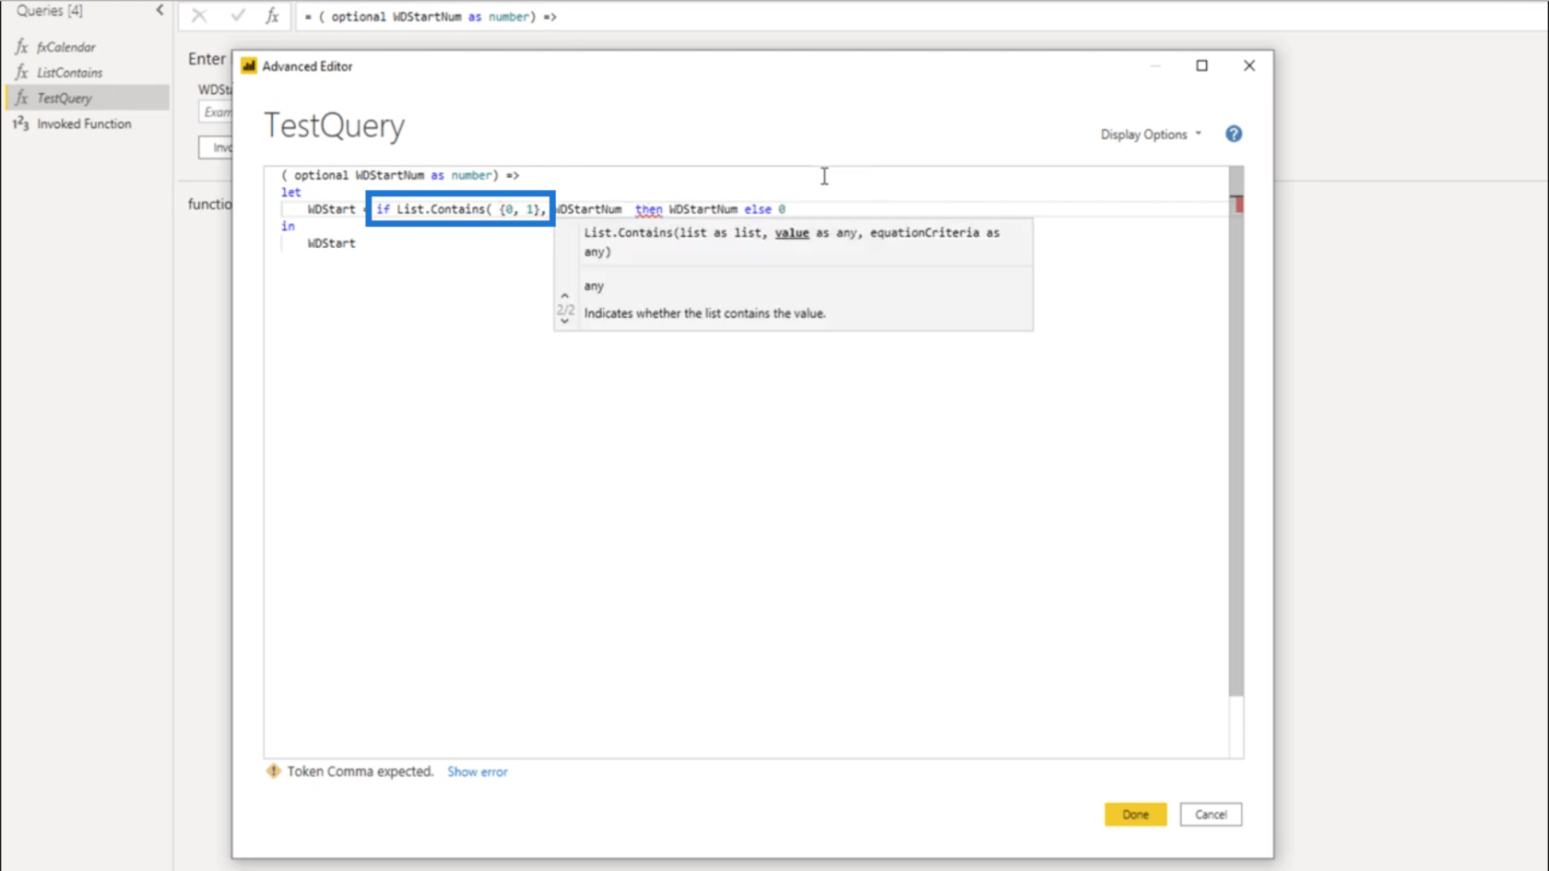Click the first code line with optional WDStartNum

tap(400, 175)
